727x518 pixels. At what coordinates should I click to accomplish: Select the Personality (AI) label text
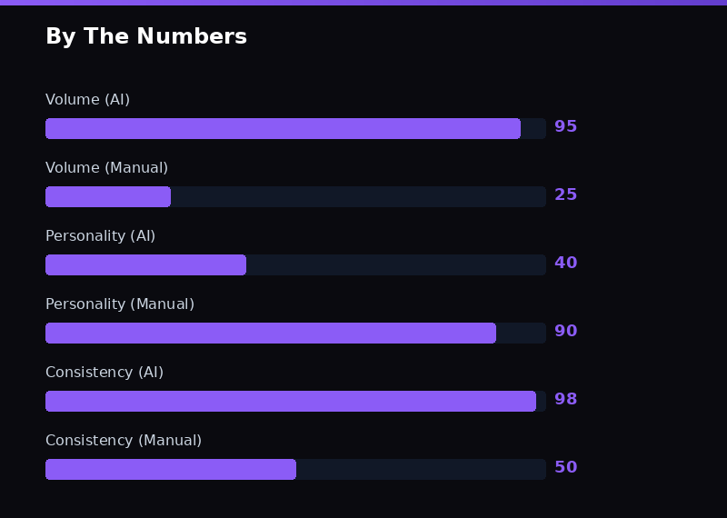[x=100, y=236]
